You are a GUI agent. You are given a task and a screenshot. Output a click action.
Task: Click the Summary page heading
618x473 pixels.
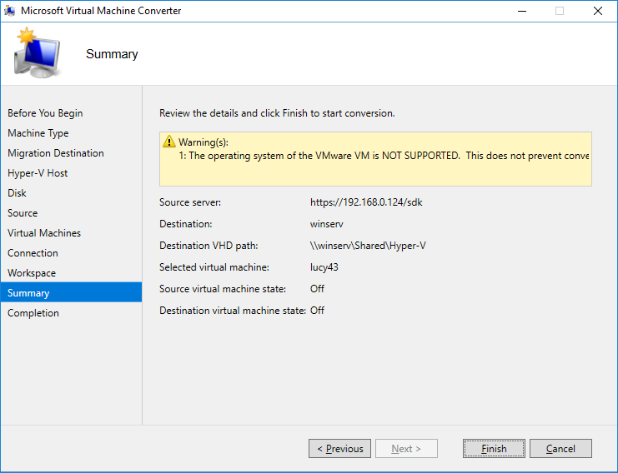(112, 54)
